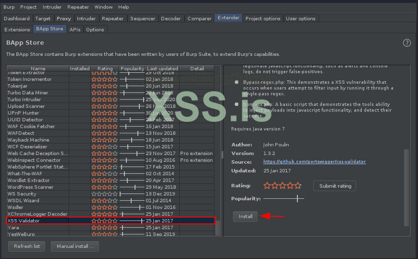The width and height of the screenshot is (418, 259).
Task: Open the Burp menu
Action: (x=9, y=7)
